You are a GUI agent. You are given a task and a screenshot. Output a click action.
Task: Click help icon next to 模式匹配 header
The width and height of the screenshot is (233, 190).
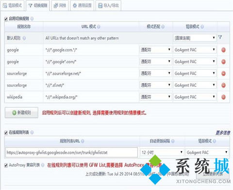[x=163, y=27]
